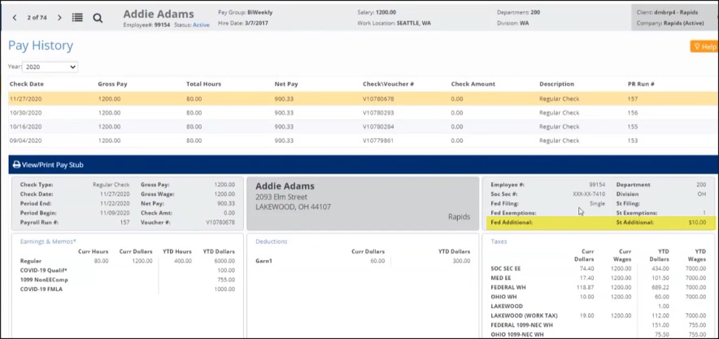Advance to the next employee record
Screen dimensions: 719x339
click(x=60, y=17)
